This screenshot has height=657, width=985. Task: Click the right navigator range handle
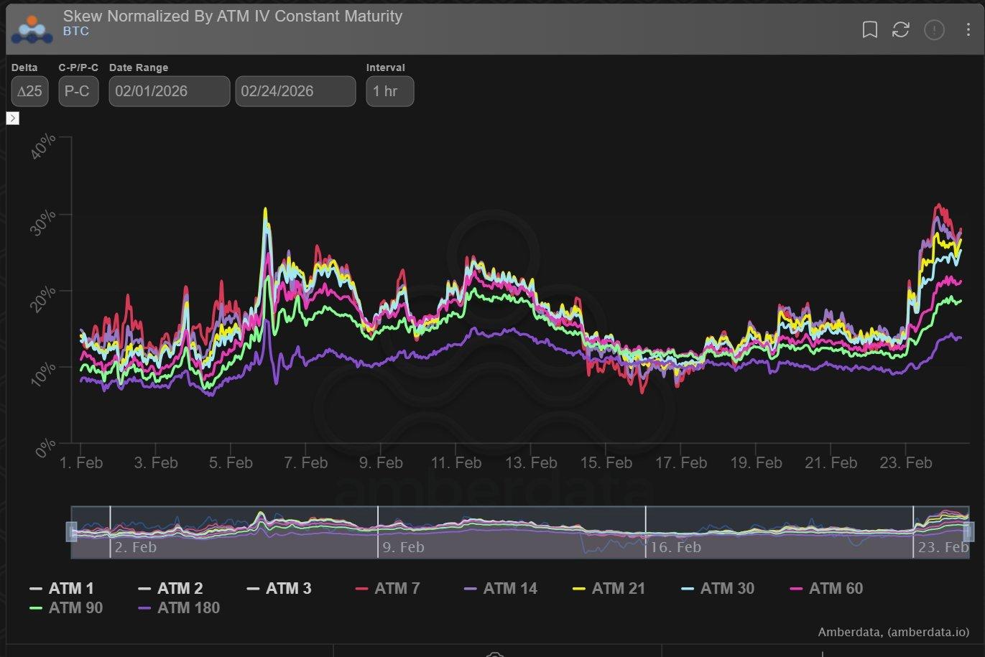[968, 532]
